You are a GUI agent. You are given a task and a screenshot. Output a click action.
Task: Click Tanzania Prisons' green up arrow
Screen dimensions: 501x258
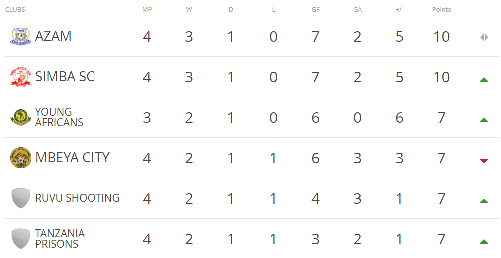click(484, 241)
